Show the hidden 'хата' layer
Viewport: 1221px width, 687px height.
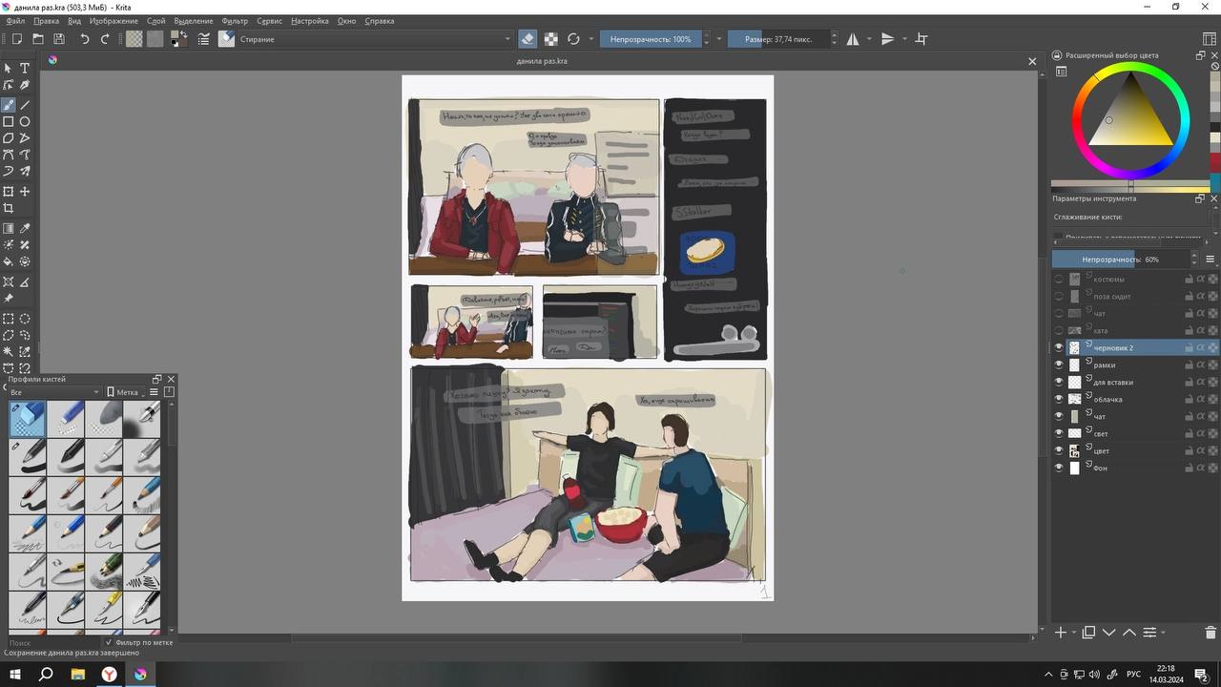[x=1059, y=330]
